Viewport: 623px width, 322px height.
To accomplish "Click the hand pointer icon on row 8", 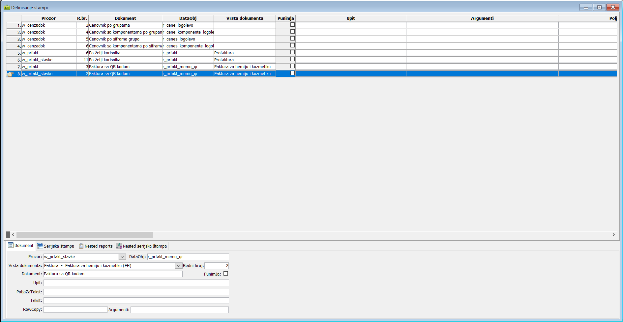I will 10,74.
